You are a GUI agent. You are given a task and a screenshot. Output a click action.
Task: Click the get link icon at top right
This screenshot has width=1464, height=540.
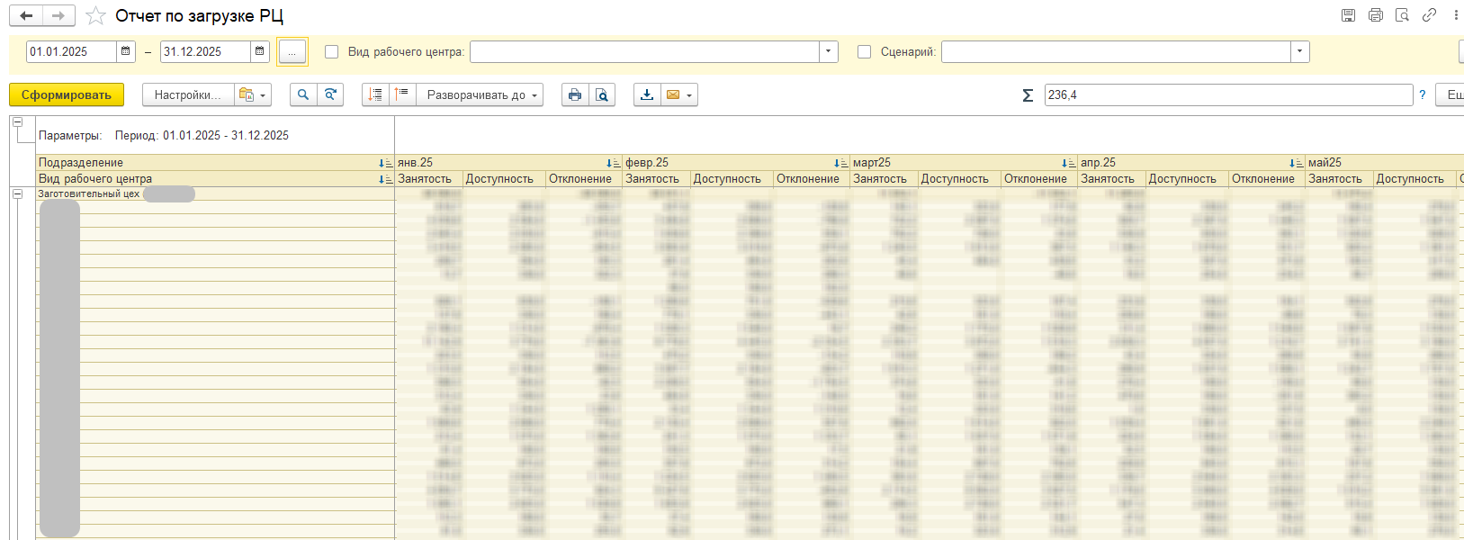[x=1429, y=15]
